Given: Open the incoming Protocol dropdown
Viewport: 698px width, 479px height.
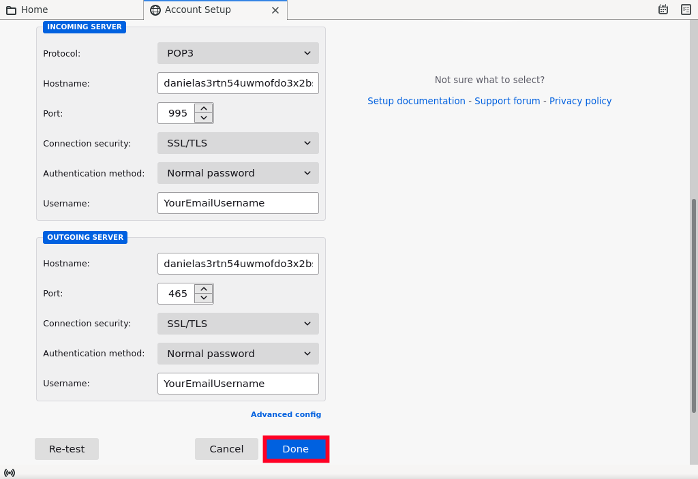Looking at the screenshot, I should coord(238,53).
